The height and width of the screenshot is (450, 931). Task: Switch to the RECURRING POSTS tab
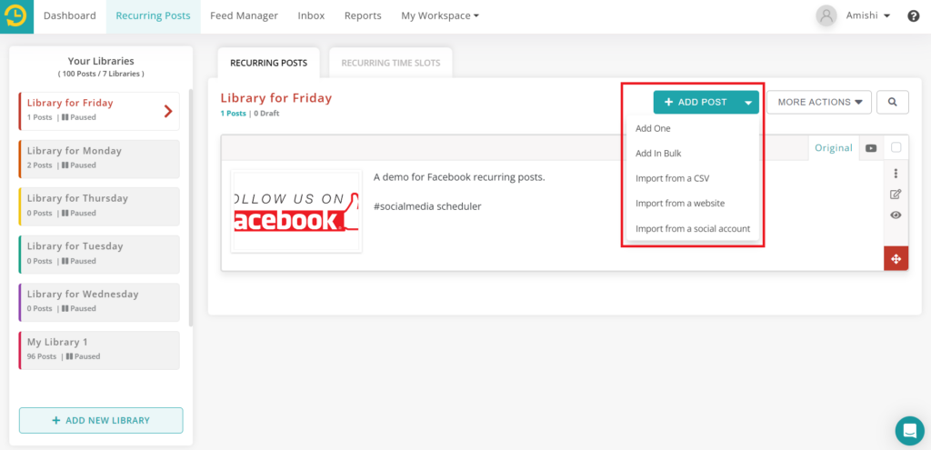coord(269,63)
